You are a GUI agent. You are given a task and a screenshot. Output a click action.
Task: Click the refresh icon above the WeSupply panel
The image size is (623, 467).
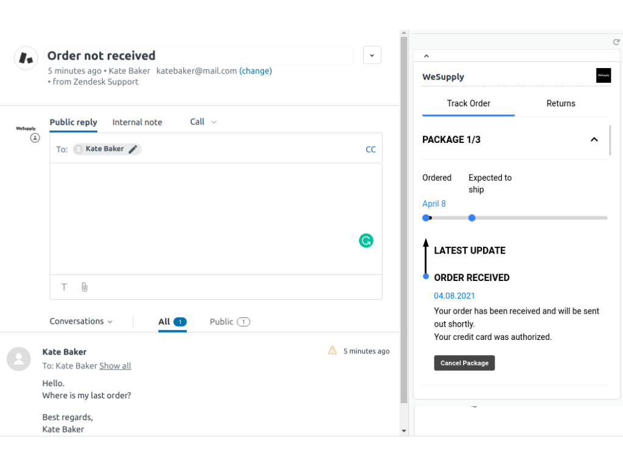tap(616, 42)
